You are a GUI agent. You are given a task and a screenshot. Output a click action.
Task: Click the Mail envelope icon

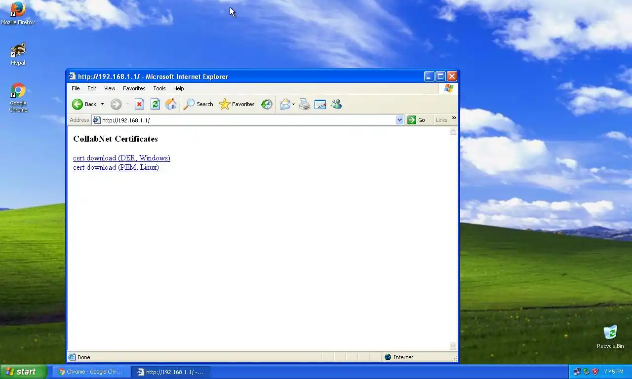click(285, 104)
